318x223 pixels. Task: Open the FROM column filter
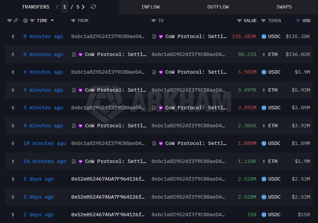pyautogui.click(x=73, y=20)
